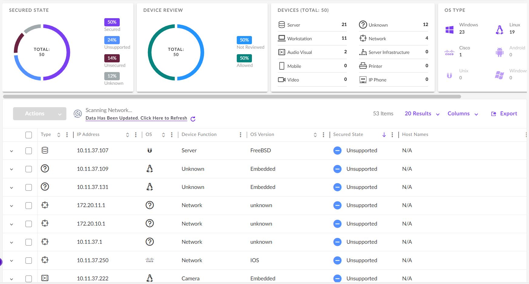Click the Server icon in Devices panel

pyautogui.click(x=282, y=25)
